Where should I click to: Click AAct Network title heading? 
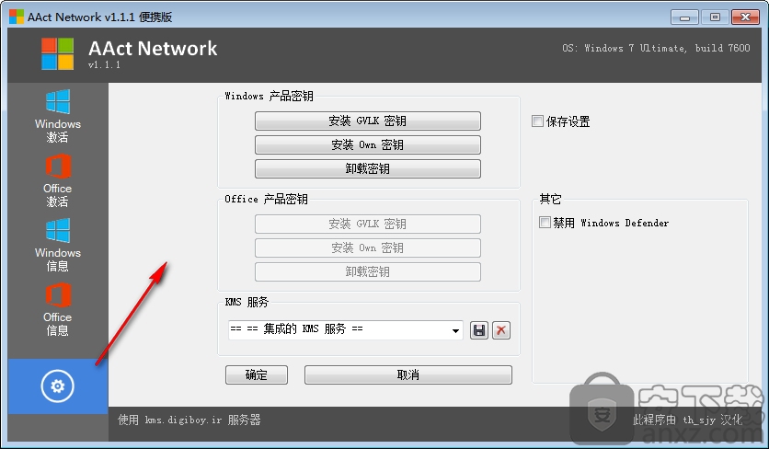(153, 48)
